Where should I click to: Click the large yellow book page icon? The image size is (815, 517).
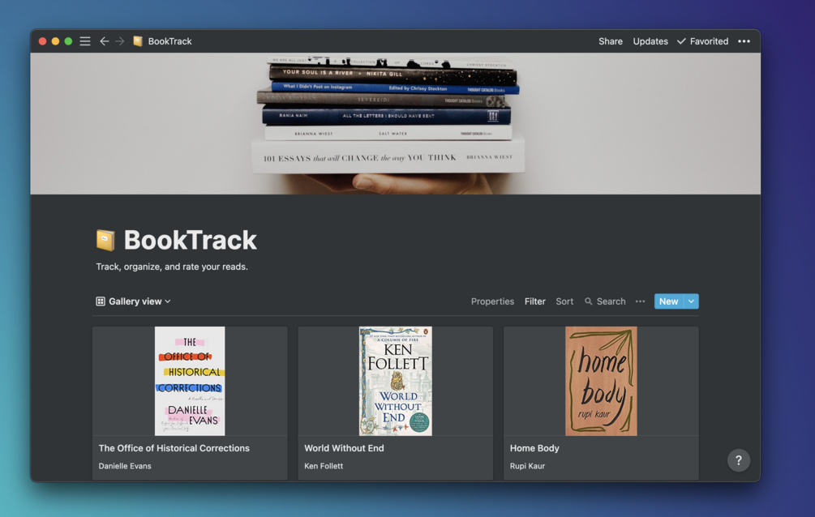point(105,240)
